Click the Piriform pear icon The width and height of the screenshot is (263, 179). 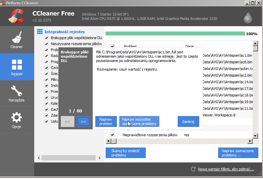[x=247, y=16]
